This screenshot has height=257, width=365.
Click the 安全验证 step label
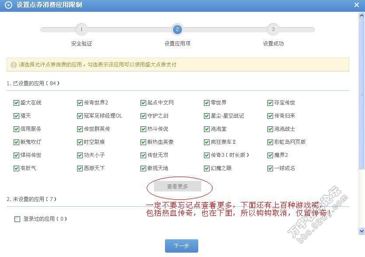[81, 44]
